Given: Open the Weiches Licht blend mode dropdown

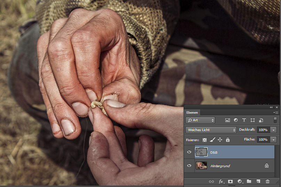Looking at the screenshot, I should coord(211,130).
